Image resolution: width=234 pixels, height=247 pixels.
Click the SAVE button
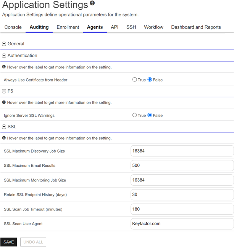pos(8,242)
